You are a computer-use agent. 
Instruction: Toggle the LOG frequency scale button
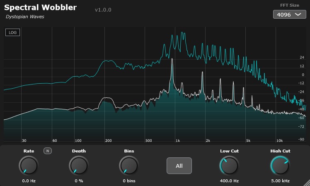(x=13, y=32)
